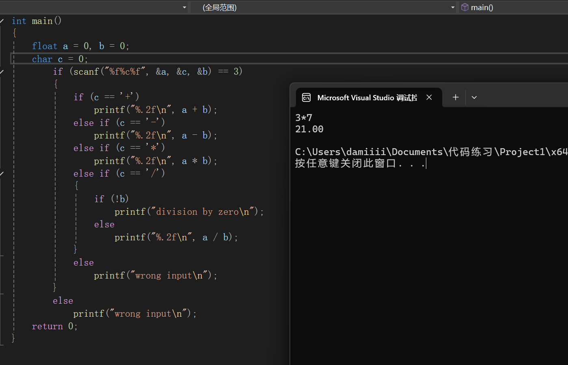Click the printf line with a / b
The width and height of the screenshot is (568, 365).
tap(176, 237)
